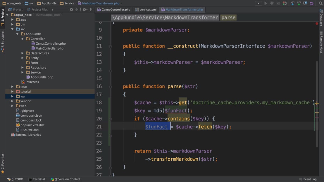Hide the Project panel with the hide icon
Screen dimensions: 324x182
(x=91, y=10)
